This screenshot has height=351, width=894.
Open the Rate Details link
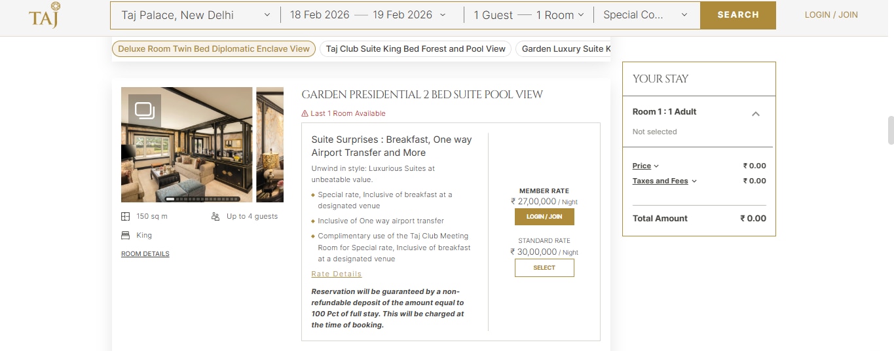tap(337, 274)
